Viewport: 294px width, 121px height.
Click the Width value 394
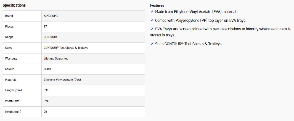pos(46,101)
